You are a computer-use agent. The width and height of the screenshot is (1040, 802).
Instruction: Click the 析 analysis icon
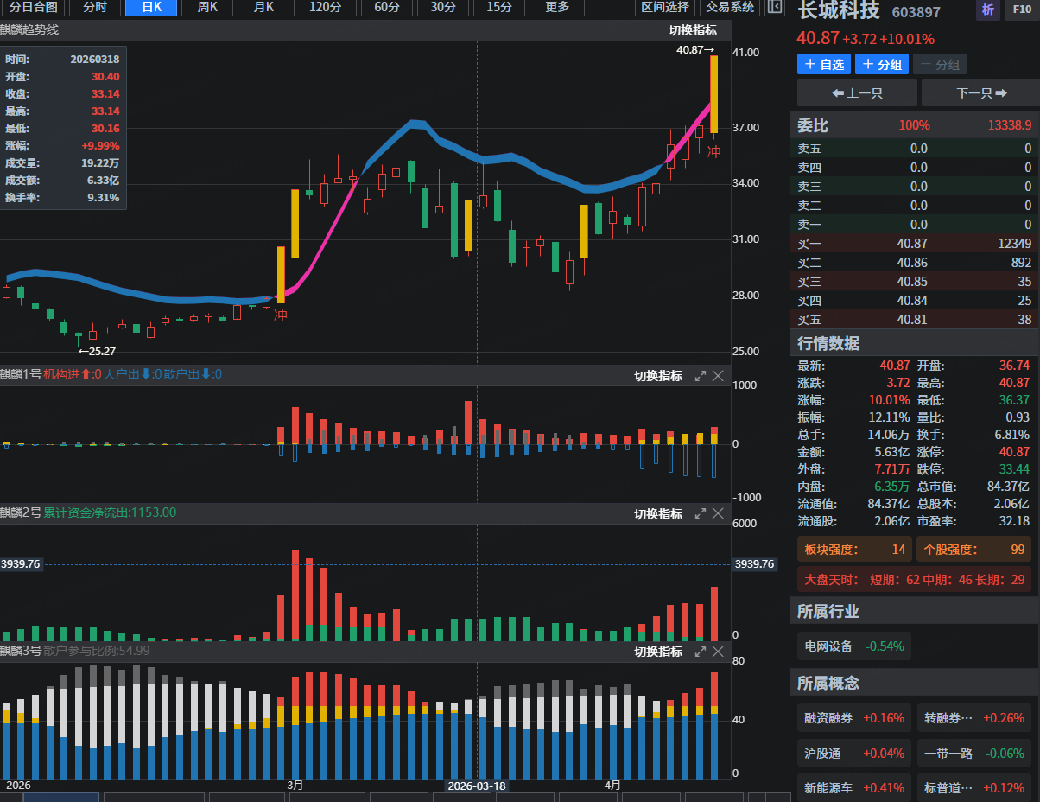987,10
